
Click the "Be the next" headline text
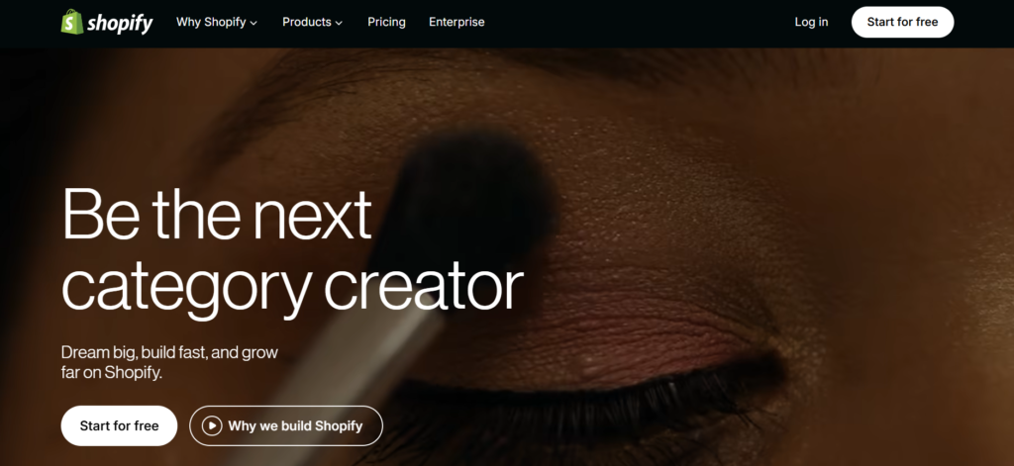tap(217, 215)
